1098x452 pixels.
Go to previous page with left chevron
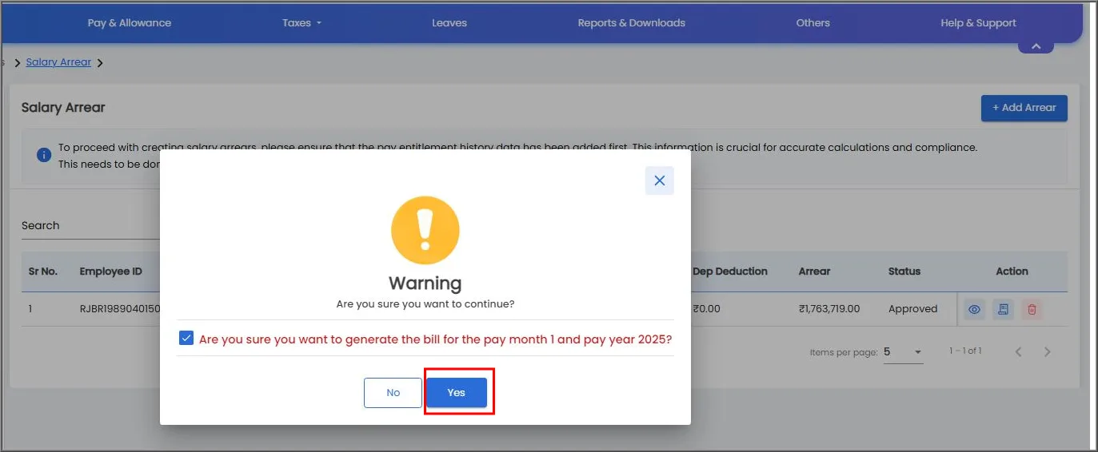[x=1018, y=352]
